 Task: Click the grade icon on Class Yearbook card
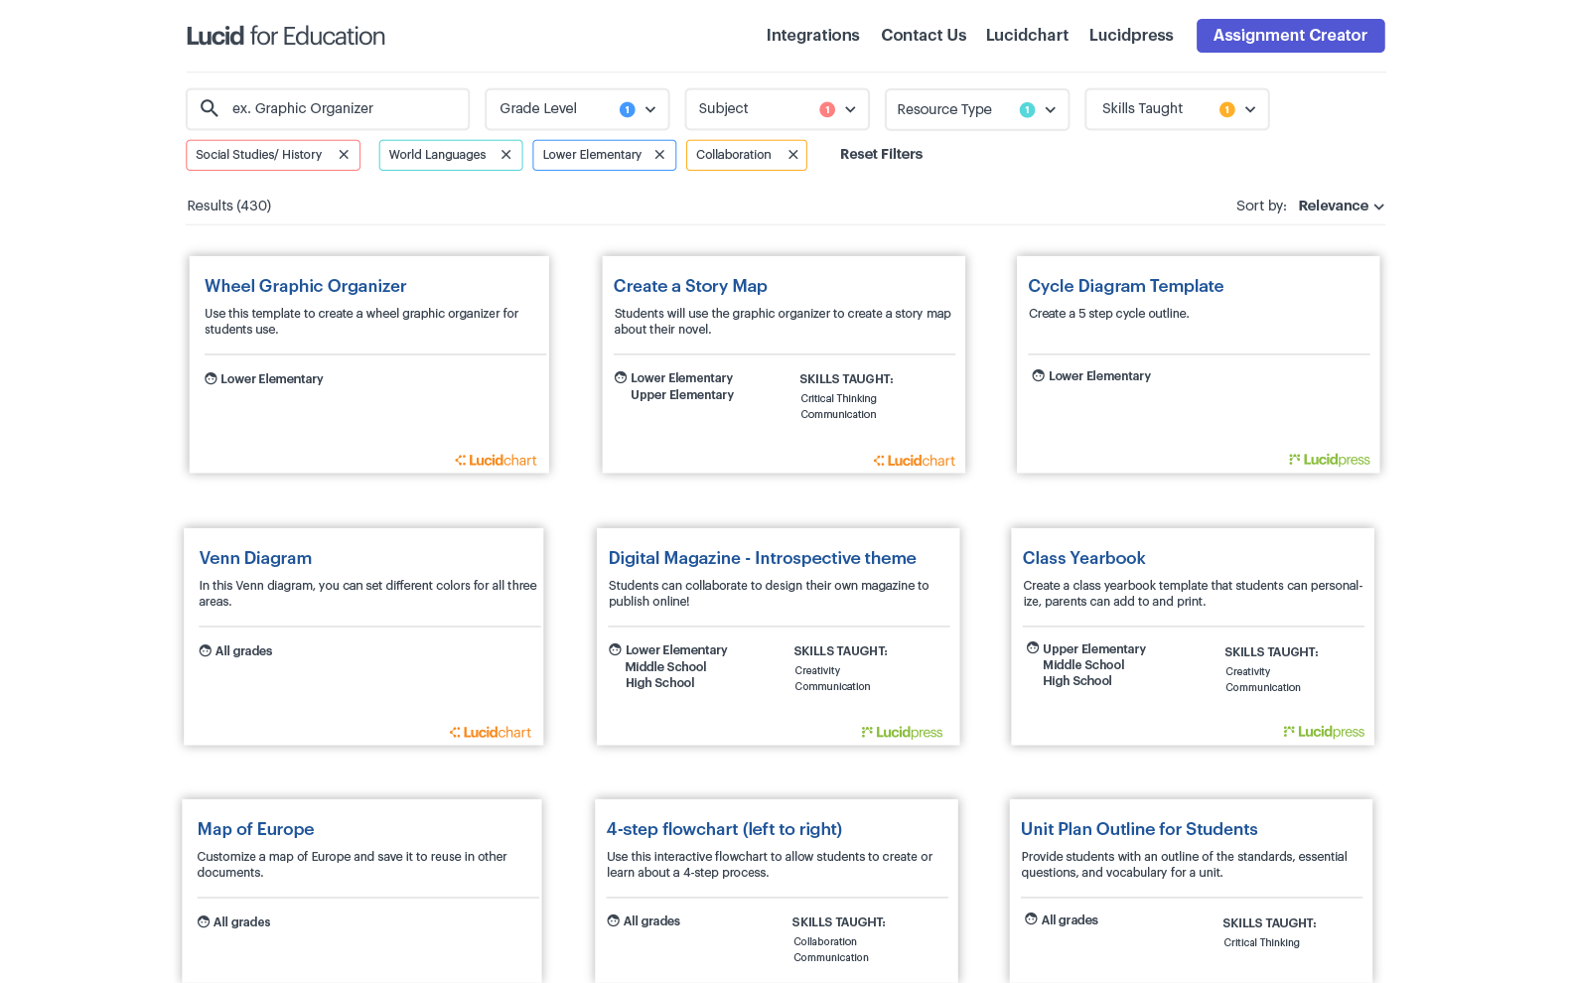[x=1033, y=648]
